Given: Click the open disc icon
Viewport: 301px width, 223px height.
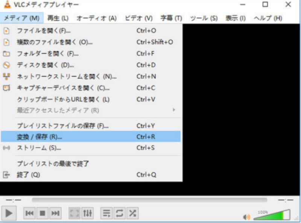Looking at the screenshot, I should coord(6,65).
